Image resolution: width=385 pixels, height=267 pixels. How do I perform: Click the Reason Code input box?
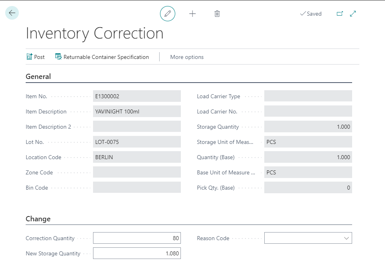click(308, 238)
